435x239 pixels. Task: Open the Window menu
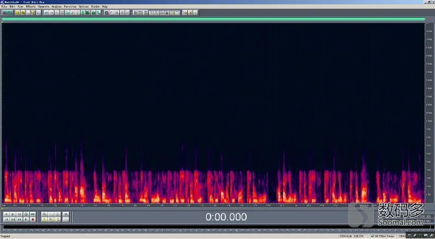[95, 7]
